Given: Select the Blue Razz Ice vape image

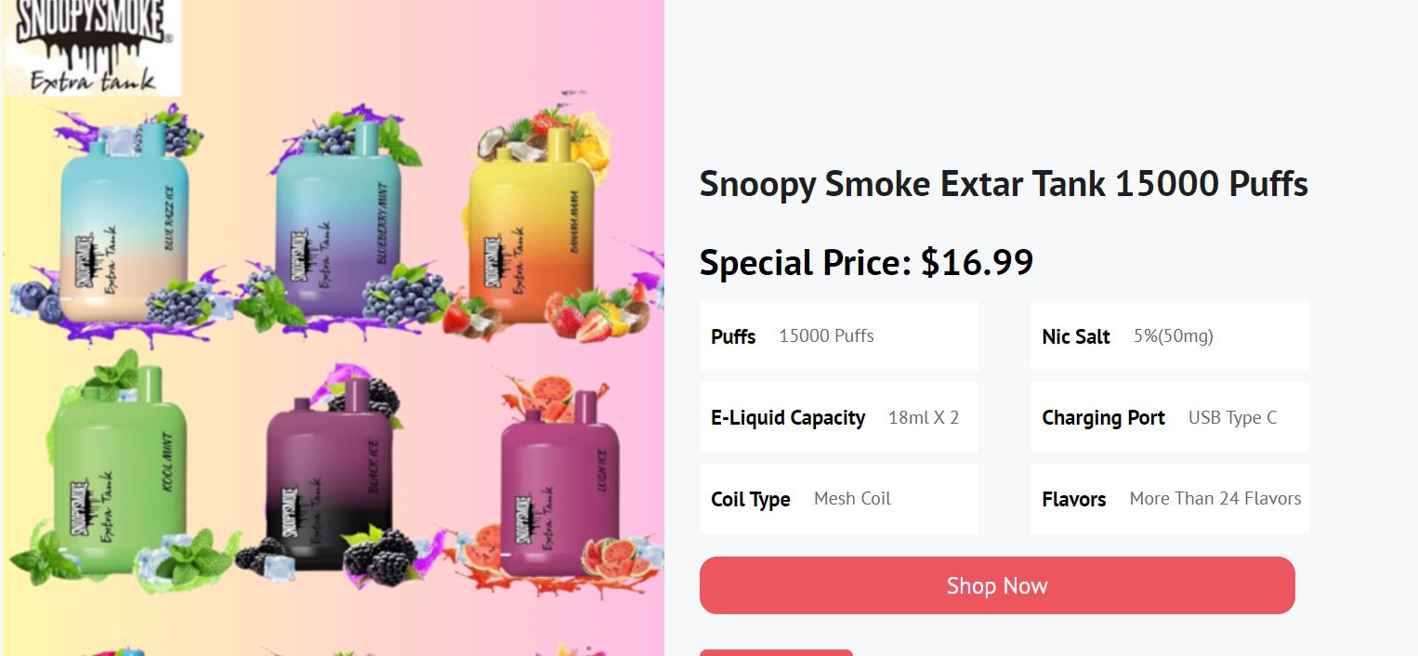Looking at the screenshot, I should (125, 223).
